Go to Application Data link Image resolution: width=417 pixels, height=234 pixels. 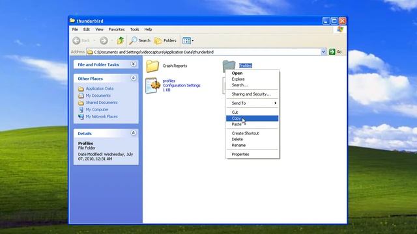[100, 88]
